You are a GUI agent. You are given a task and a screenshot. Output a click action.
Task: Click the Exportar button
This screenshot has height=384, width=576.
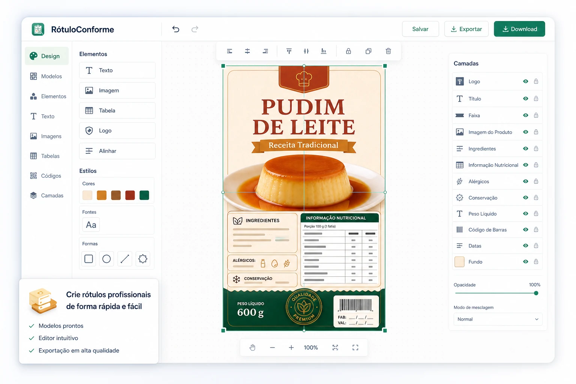pyautogui.click(x=466, y=29)
